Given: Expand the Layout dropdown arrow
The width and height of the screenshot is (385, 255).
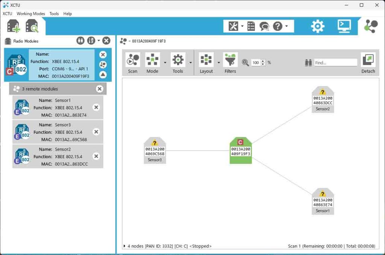Looking at the screenshot, I should click(x=218, y=62).
